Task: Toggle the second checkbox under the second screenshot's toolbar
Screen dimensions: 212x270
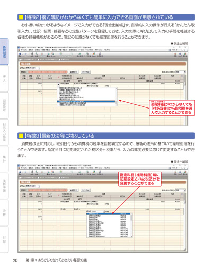Action: point(39,178)
